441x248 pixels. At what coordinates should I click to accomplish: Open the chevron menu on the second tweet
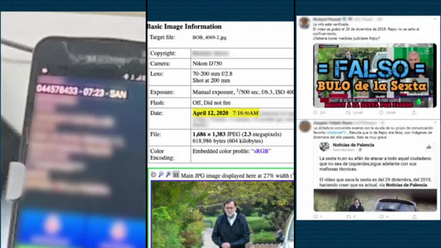tap(435, 123)
